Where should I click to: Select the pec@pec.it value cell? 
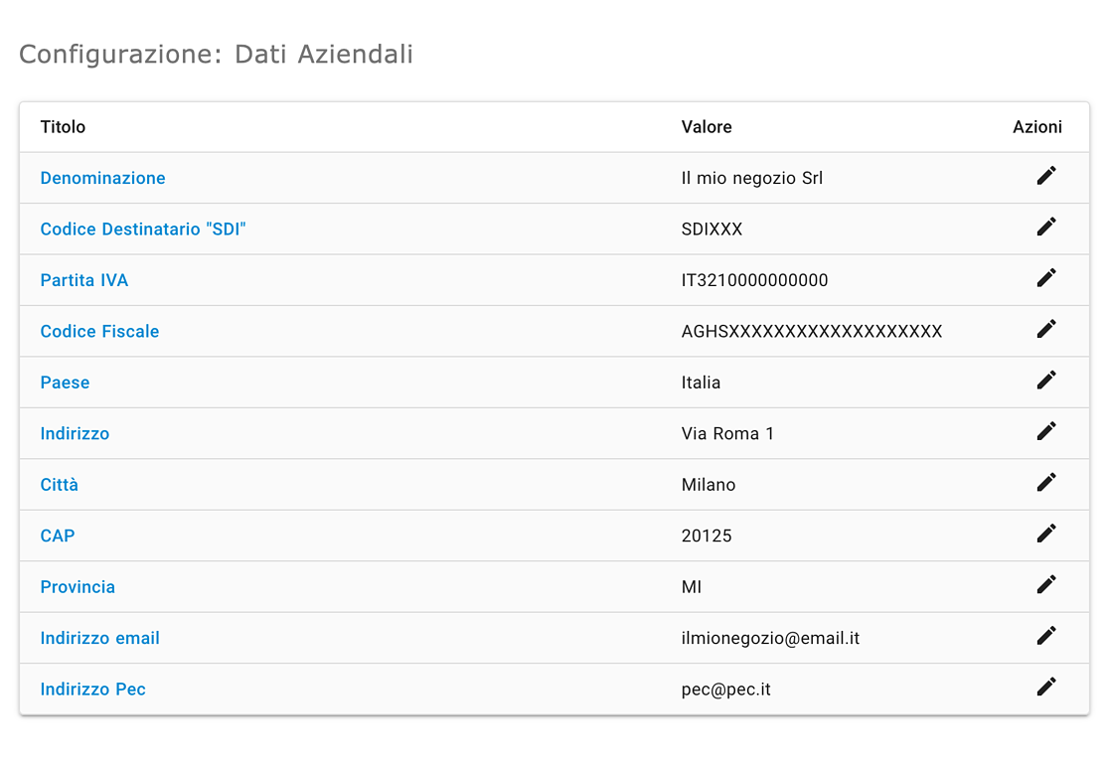tap(725, 690)
